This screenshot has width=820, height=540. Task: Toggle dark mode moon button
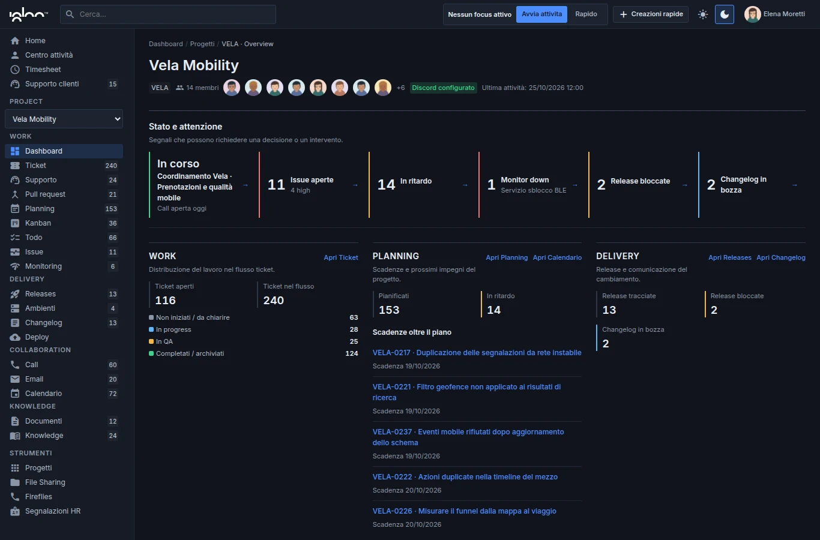click(x=725, y=14)
